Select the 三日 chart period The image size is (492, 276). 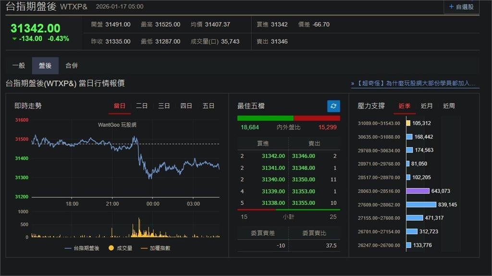[163, 106]
